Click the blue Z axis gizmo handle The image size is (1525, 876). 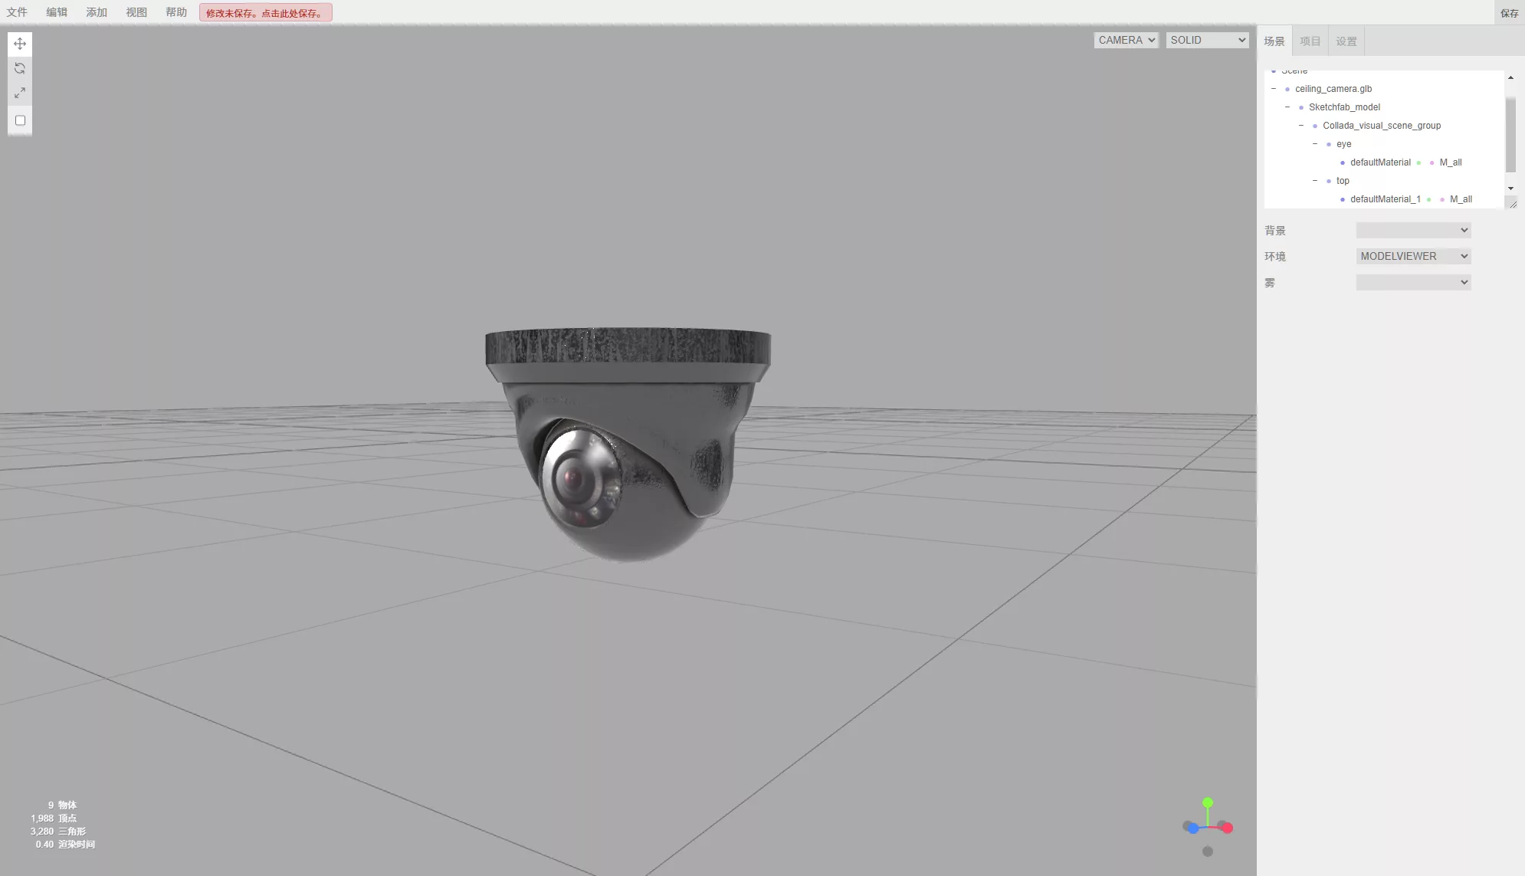point(1193,828)
